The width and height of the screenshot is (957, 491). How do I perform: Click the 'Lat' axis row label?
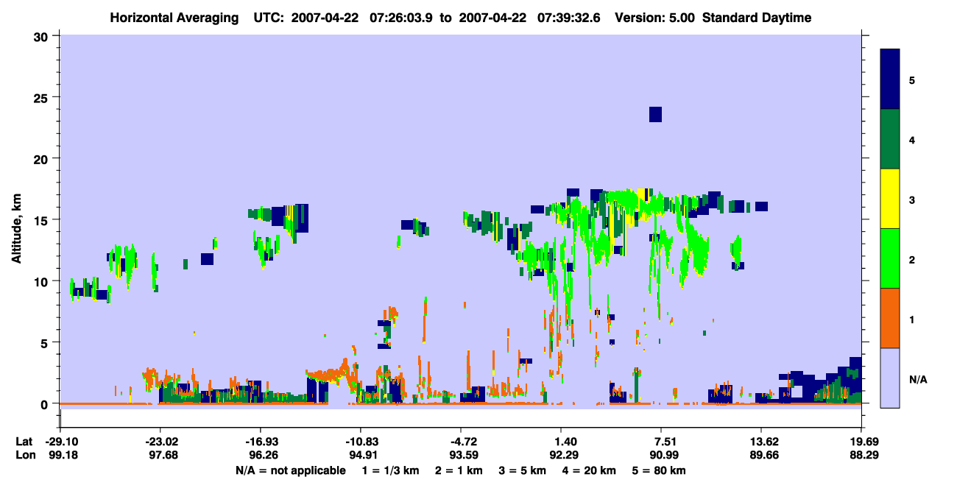click(24, 442)
